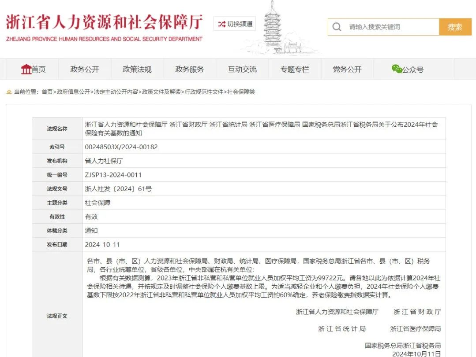Image resolution: width=476 pixels, height=357 pixels.
Task: Open the 政策法规 navigation menu
Action: pos(137,70)
